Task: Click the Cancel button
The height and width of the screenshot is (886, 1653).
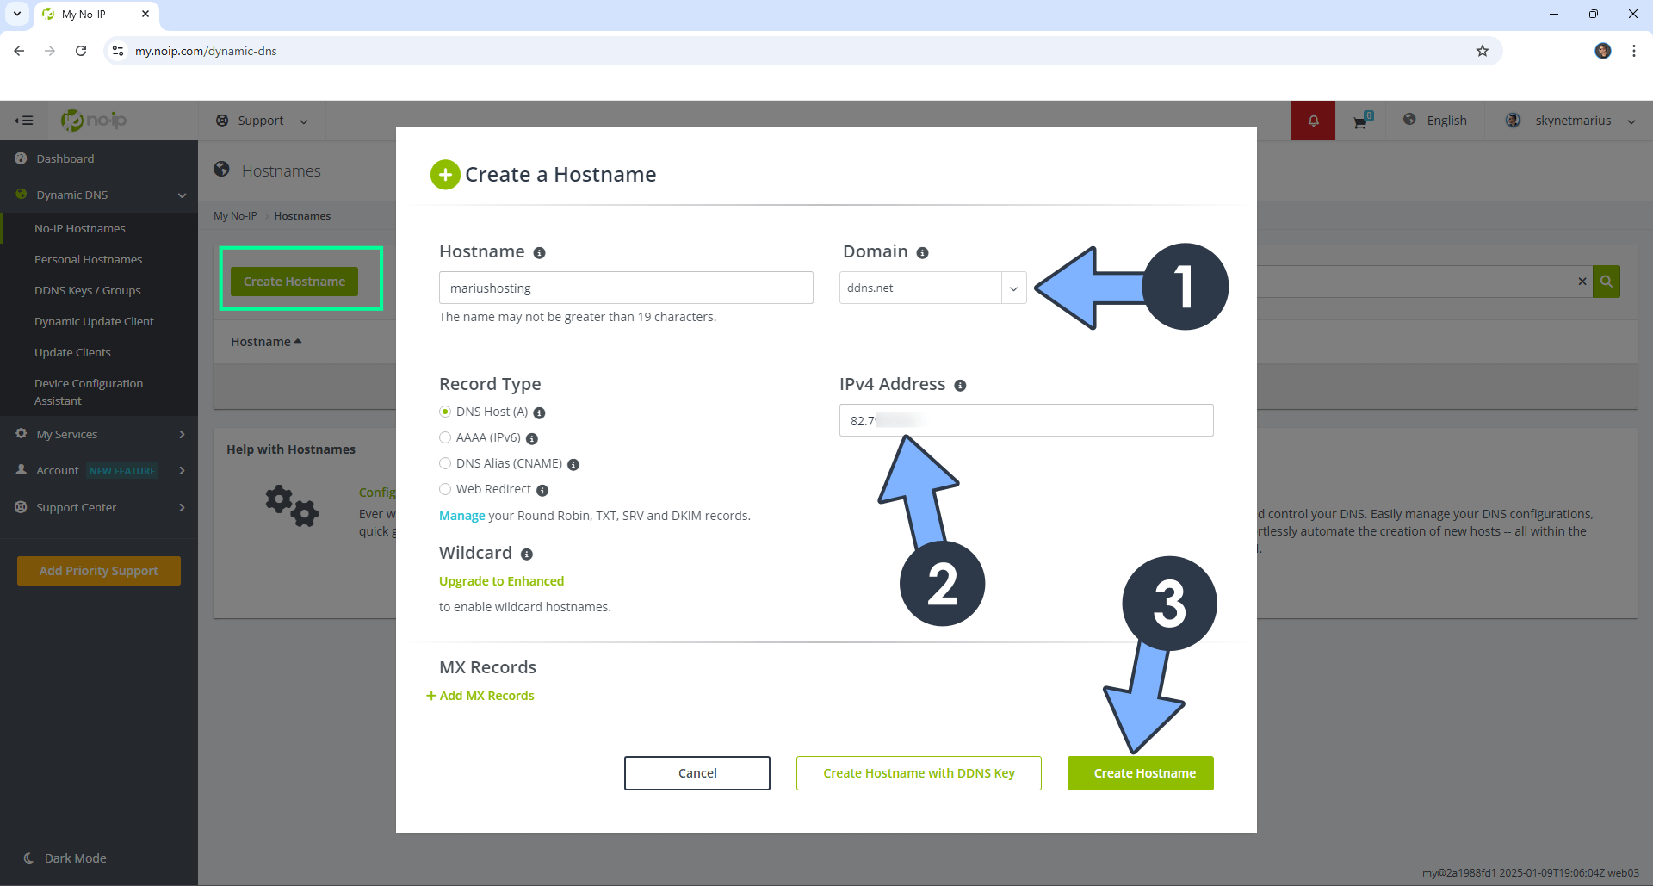Action: (x=697, y=773)
